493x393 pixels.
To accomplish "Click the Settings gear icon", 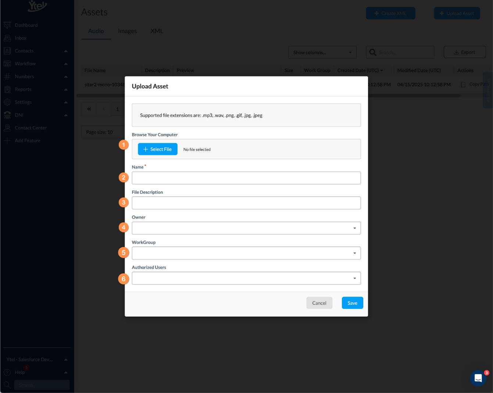I will 7,102.
